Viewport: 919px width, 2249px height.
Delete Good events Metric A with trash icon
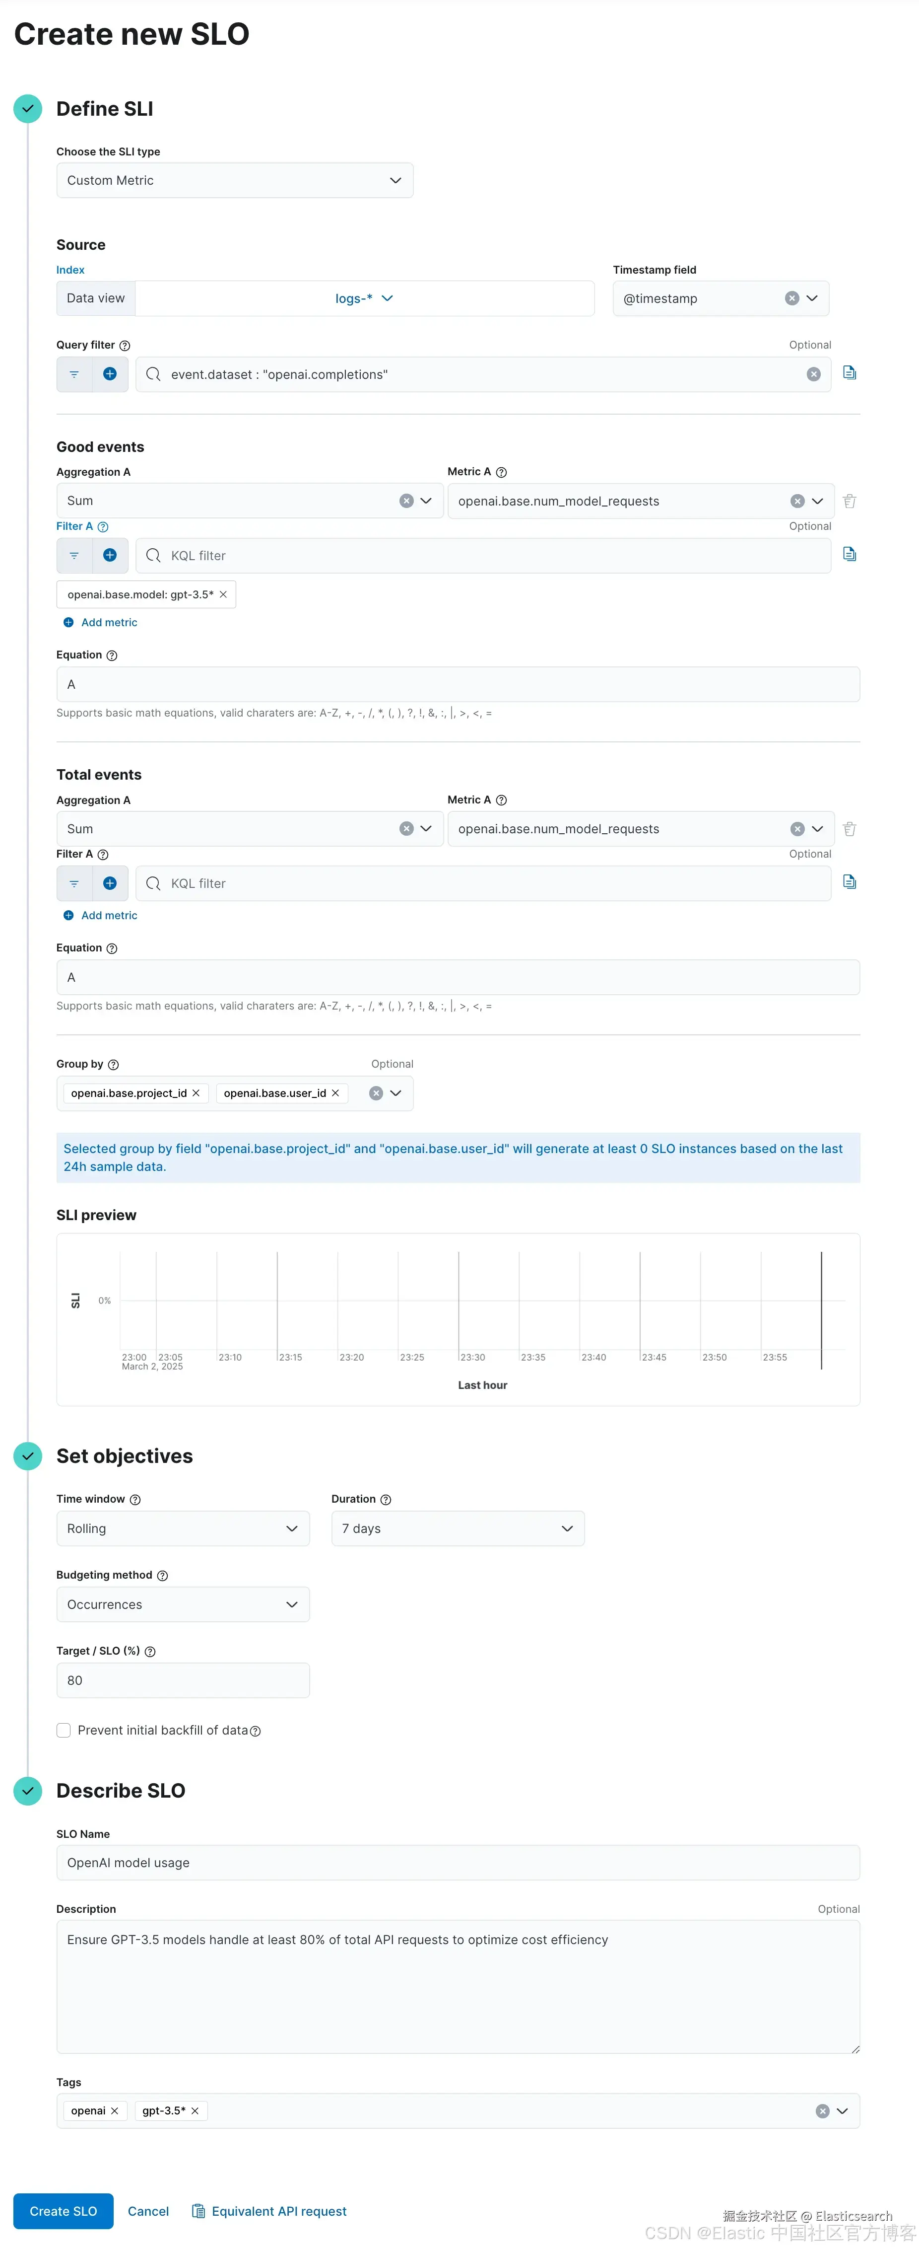coord(849,501)
